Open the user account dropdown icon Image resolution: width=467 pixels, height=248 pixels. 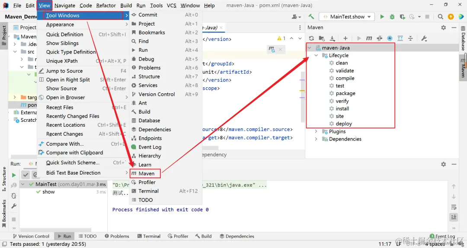tap(296, 17)
